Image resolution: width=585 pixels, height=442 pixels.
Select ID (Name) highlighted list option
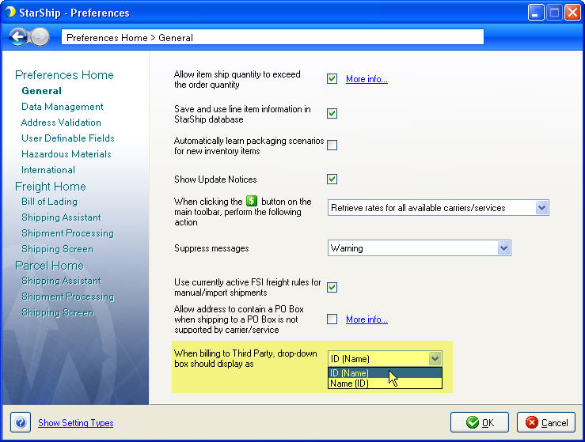pos(385,372)
